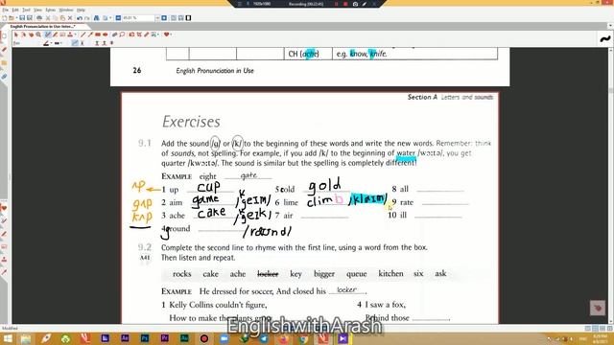Screen dimensions: 614x345
Task: Print the document
Action: (x=39, y=18)
